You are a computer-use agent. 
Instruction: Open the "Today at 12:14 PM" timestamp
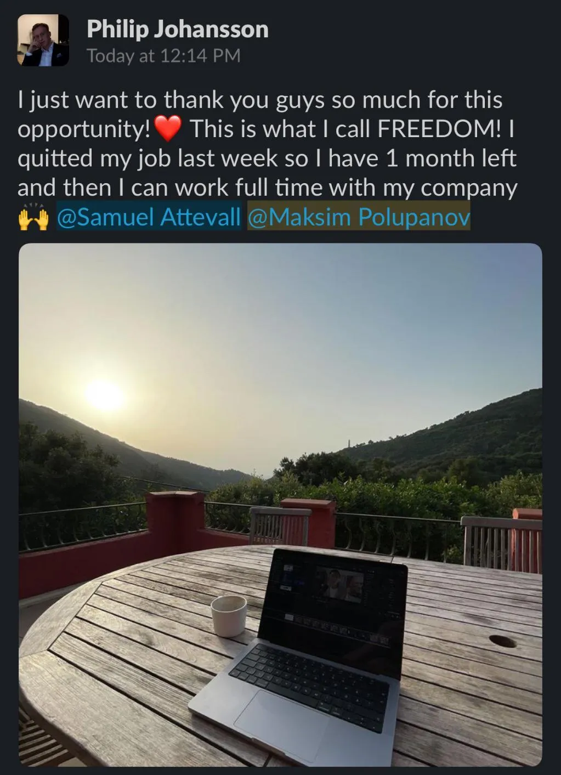(163, 56)
